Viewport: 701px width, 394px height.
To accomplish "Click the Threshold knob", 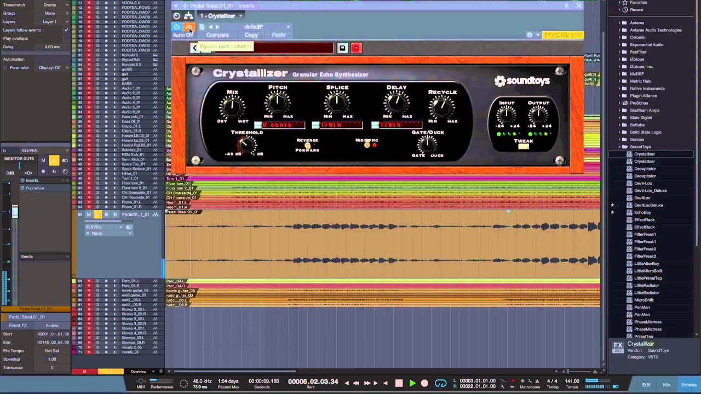I will tap(247, 144).
